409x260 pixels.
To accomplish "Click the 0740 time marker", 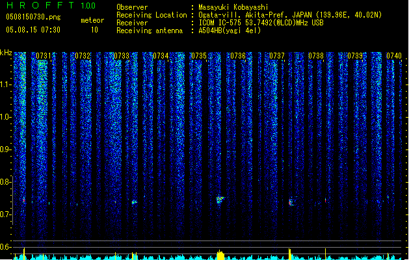I will point(394,56).
